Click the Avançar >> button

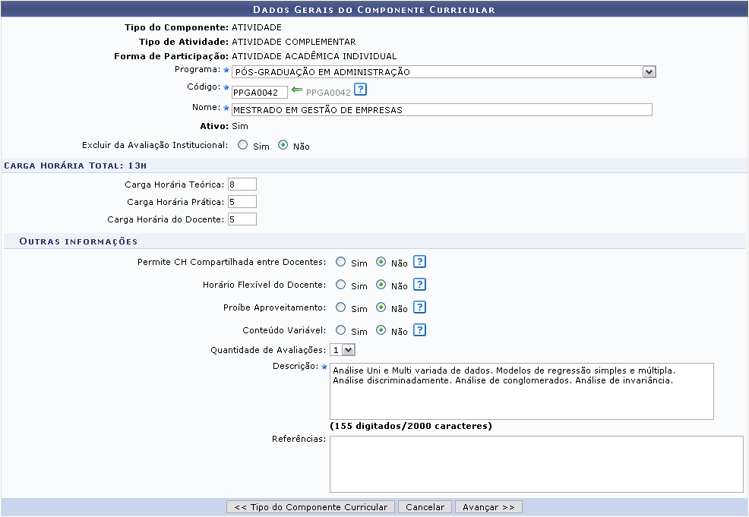click(x=488, y=507)
